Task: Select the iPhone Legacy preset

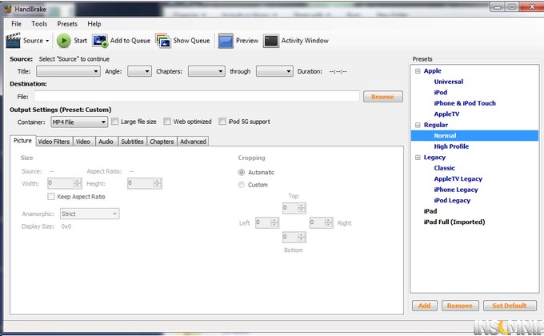Action: click(456, 190)
